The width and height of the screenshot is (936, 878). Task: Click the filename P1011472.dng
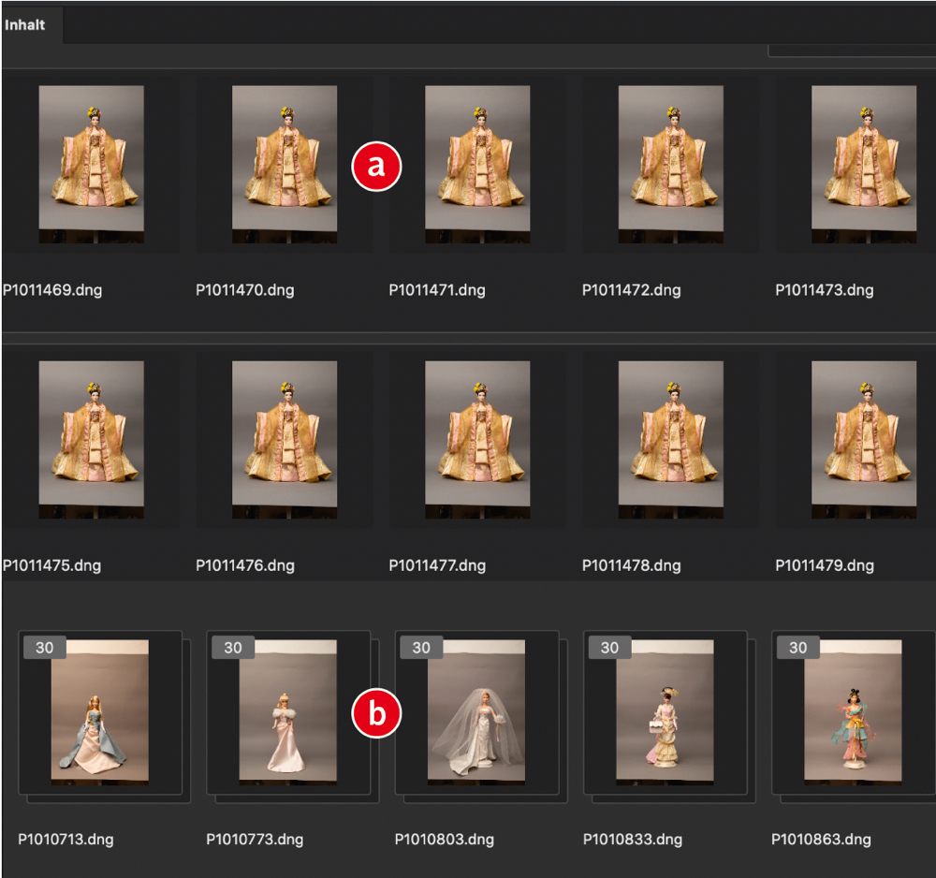tap(632, 290)
